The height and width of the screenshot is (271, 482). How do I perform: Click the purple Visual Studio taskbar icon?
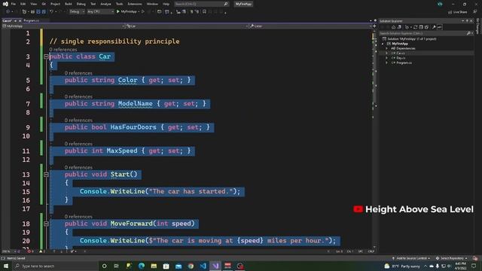(x=215, y=266)
